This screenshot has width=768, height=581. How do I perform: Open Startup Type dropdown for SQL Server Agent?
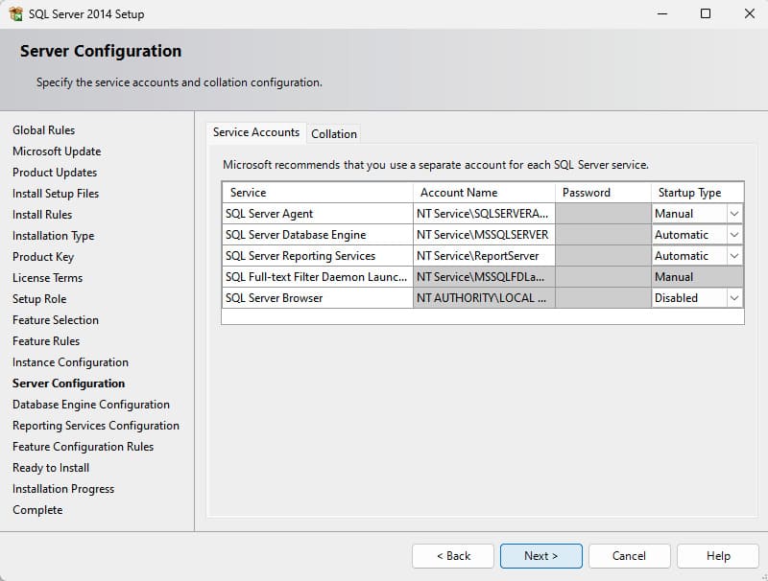coord(734,214)
